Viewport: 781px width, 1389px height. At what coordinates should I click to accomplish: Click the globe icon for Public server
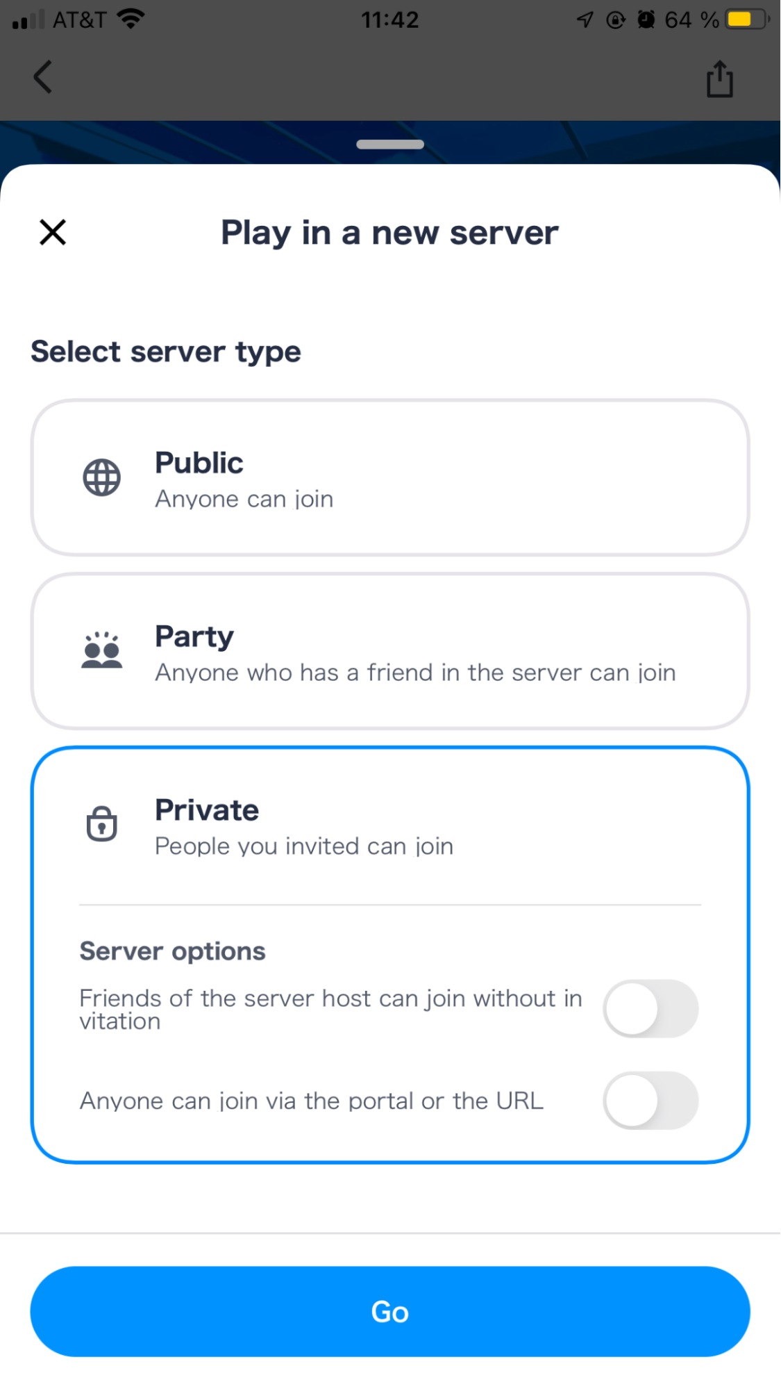102,477
